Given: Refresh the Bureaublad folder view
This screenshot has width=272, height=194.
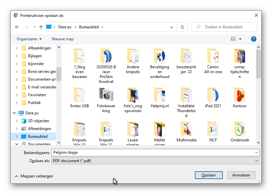Looking at the screenshot, I should 182,27.
